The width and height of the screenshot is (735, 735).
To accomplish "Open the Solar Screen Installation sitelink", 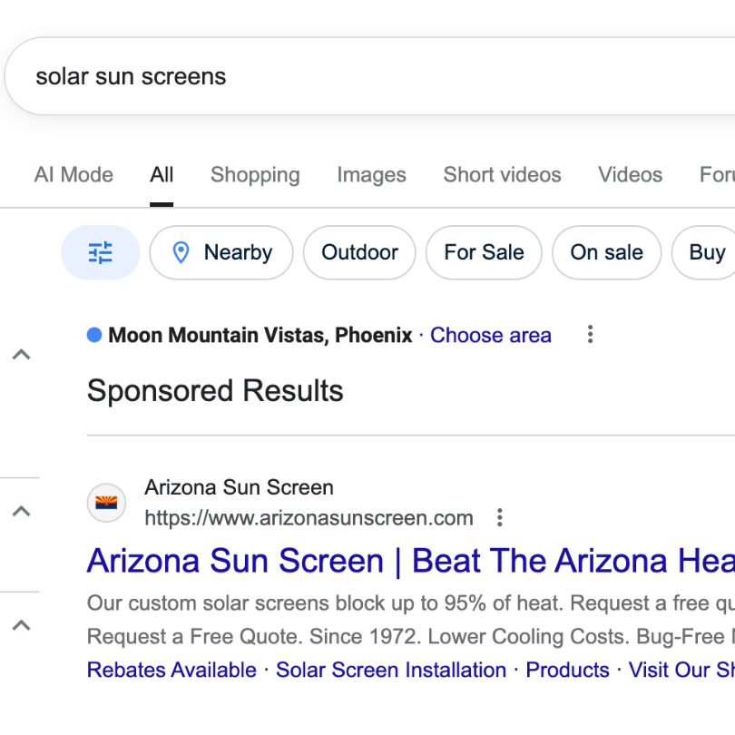I will point(391,670).
